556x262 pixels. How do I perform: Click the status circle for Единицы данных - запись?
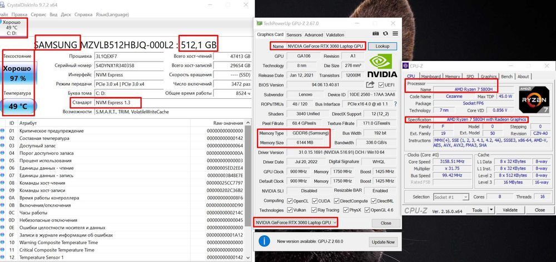click(3, 175)
